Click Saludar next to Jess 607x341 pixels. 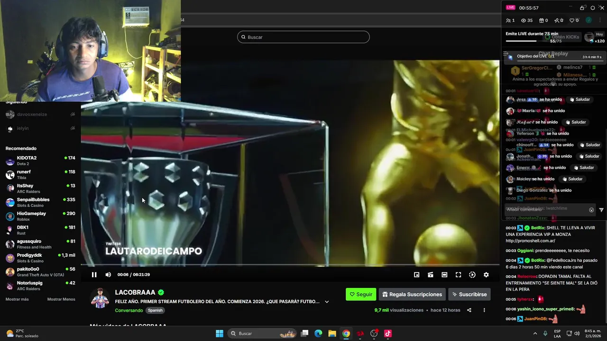[x=579, y=99]
